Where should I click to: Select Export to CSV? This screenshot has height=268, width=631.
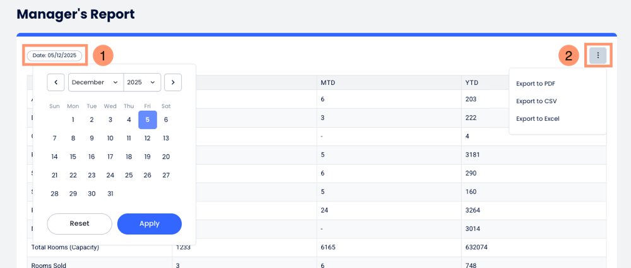536,101
